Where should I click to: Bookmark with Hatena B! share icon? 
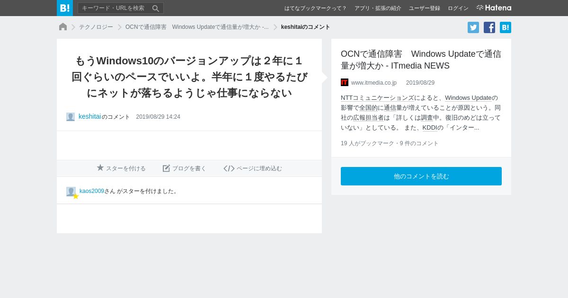(x=506, y=27)
